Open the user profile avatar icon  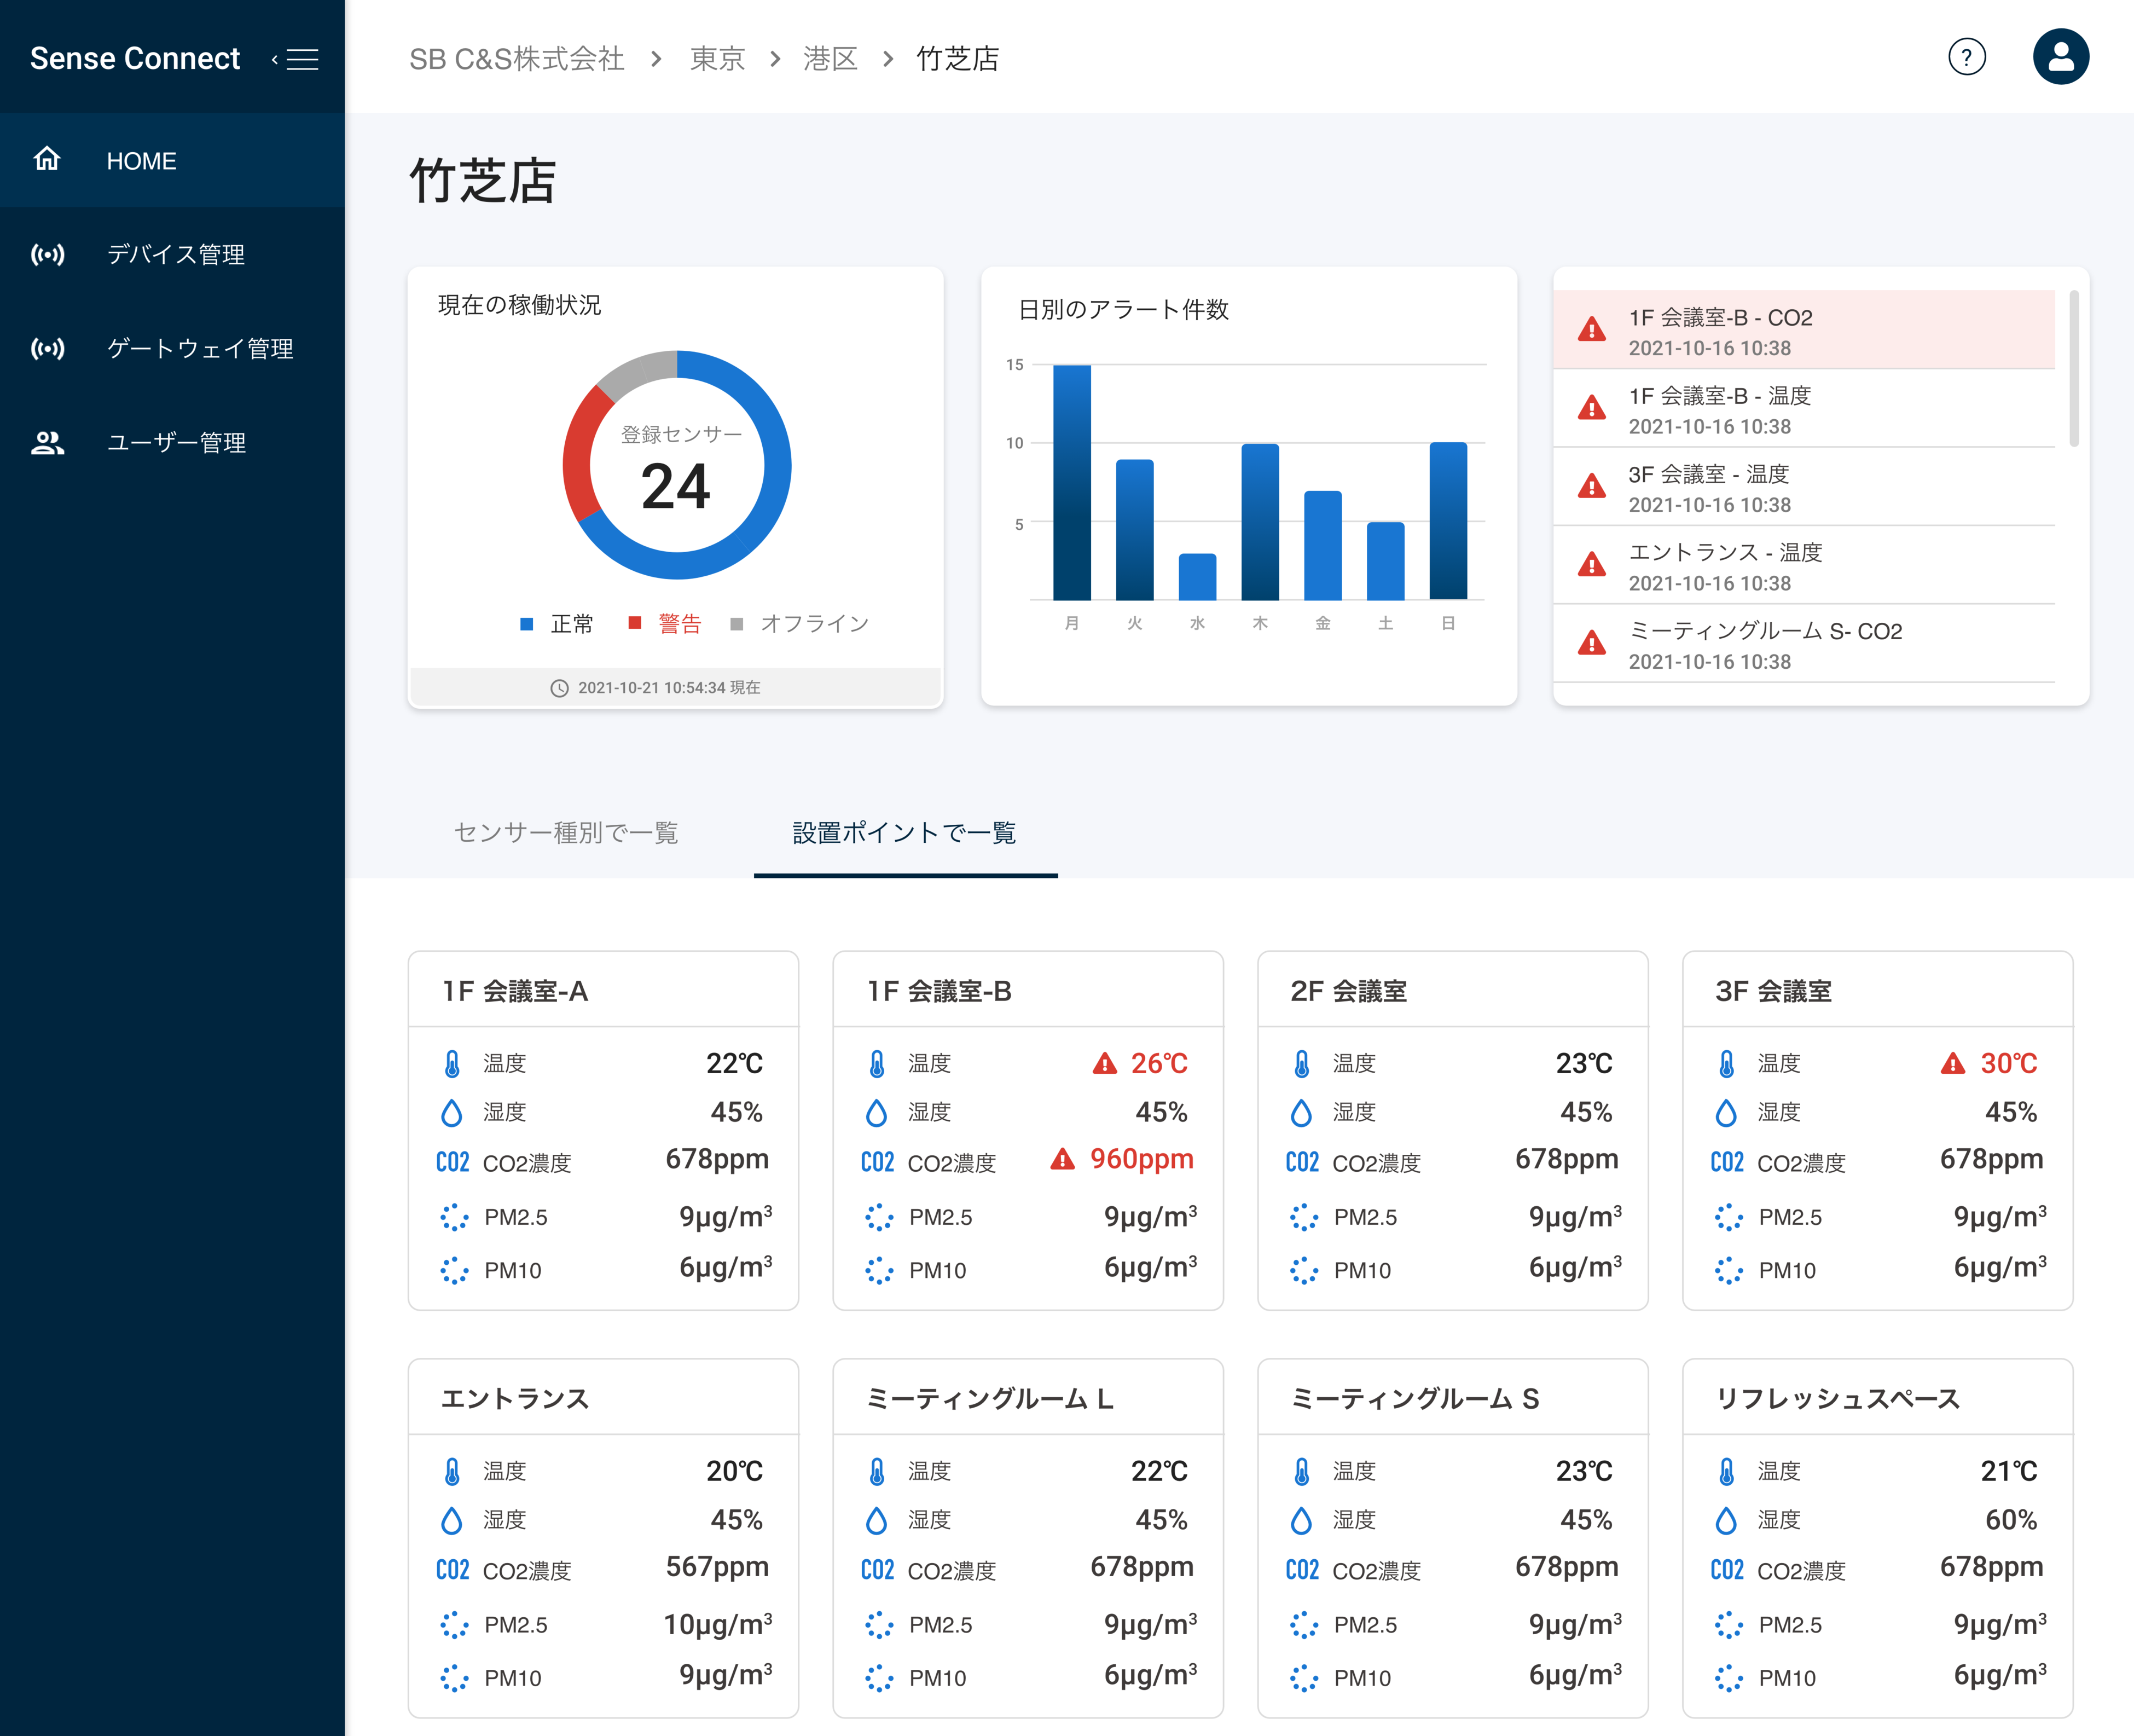2061,56
